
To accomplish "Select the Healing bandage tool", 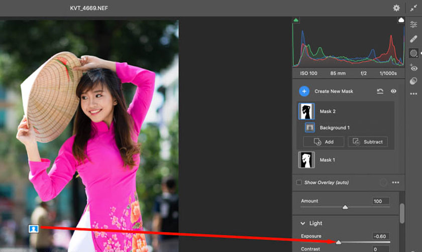I will (413, 39).
